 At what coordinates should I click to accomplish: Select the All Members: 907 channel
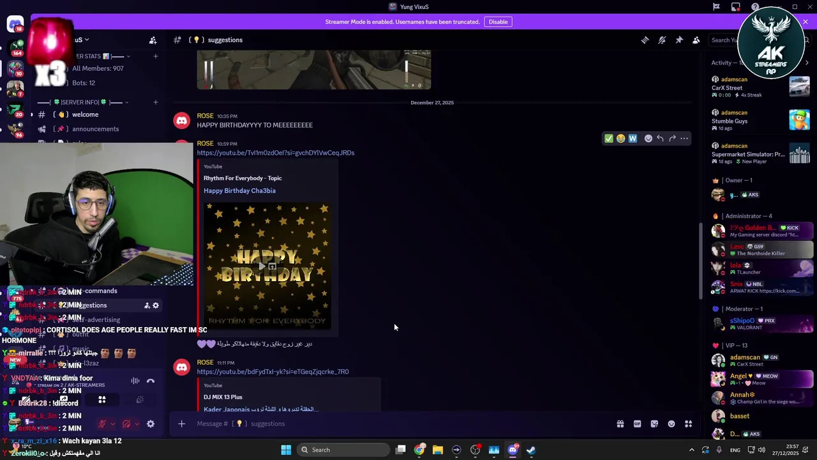coord(98,68)
